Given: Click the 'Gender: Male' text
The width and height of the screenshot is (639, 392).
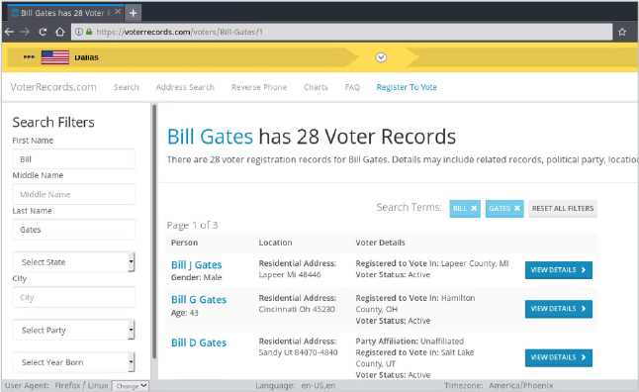Looking at the screenshot, I should [197, 277].
